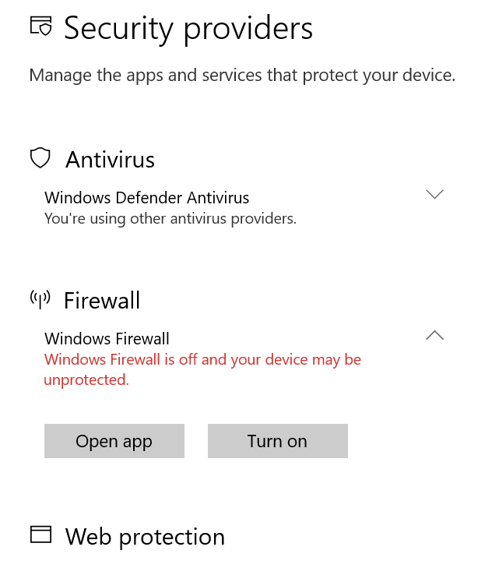This screenshot has width=492, height=568.
Task: Click the 'Manage the apps and services' description
Action: 241,76
